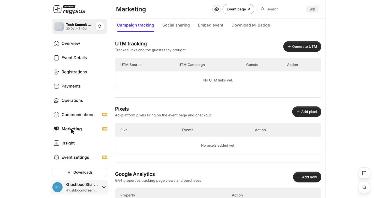Click 'No UTM links yet.' text

[x=218, y=80]
